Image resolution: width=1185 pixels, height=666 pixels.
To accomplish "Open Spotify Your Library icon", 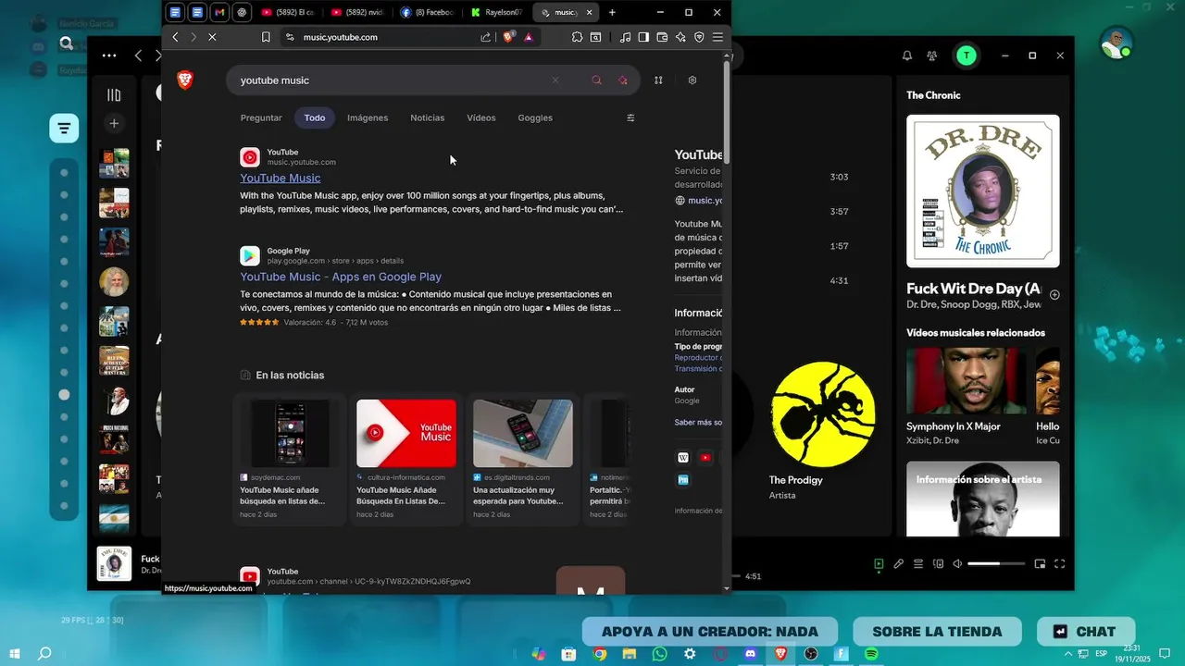I will pos(114,94).
